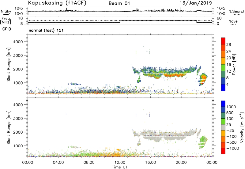The width and height of the screenshot is (245, 169).
Task: Click the green positive-velocity echo patch near 22:45 UT
Action: click(203, 142)
